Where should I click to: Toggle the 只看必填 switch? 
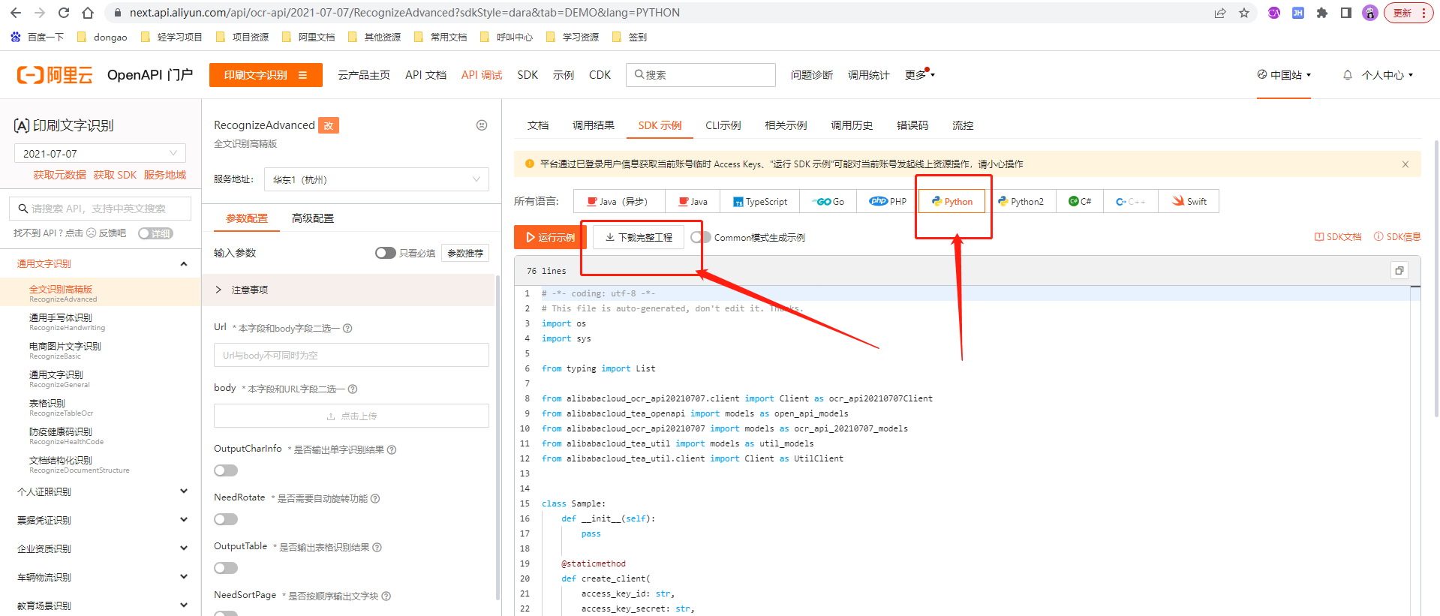tap(385, 253)
